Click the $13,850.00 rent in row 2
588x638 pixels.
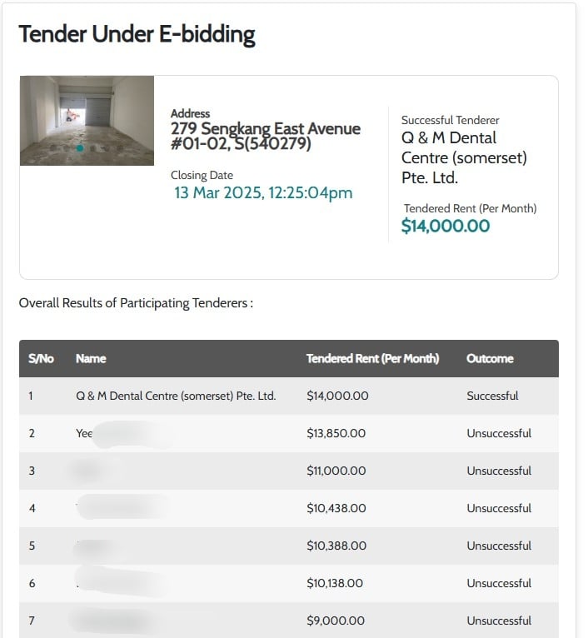[336, 433]
